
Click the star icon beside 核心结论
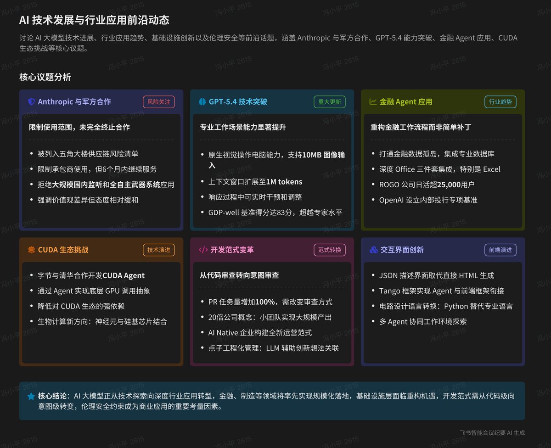(x=31, y=396)
